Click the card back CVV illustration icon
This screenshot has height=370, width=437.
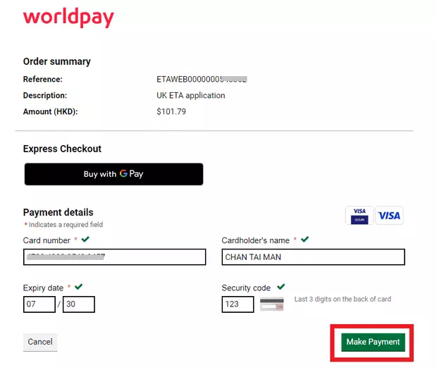[272, 304]
